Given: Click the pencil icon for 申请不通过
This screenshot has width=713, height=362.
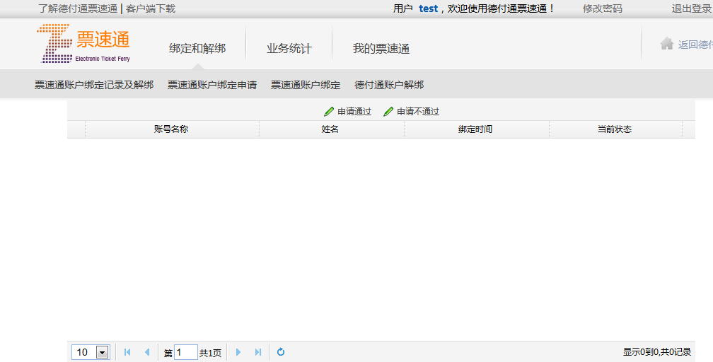Looking at the screenshot, I should pos(388,112).
